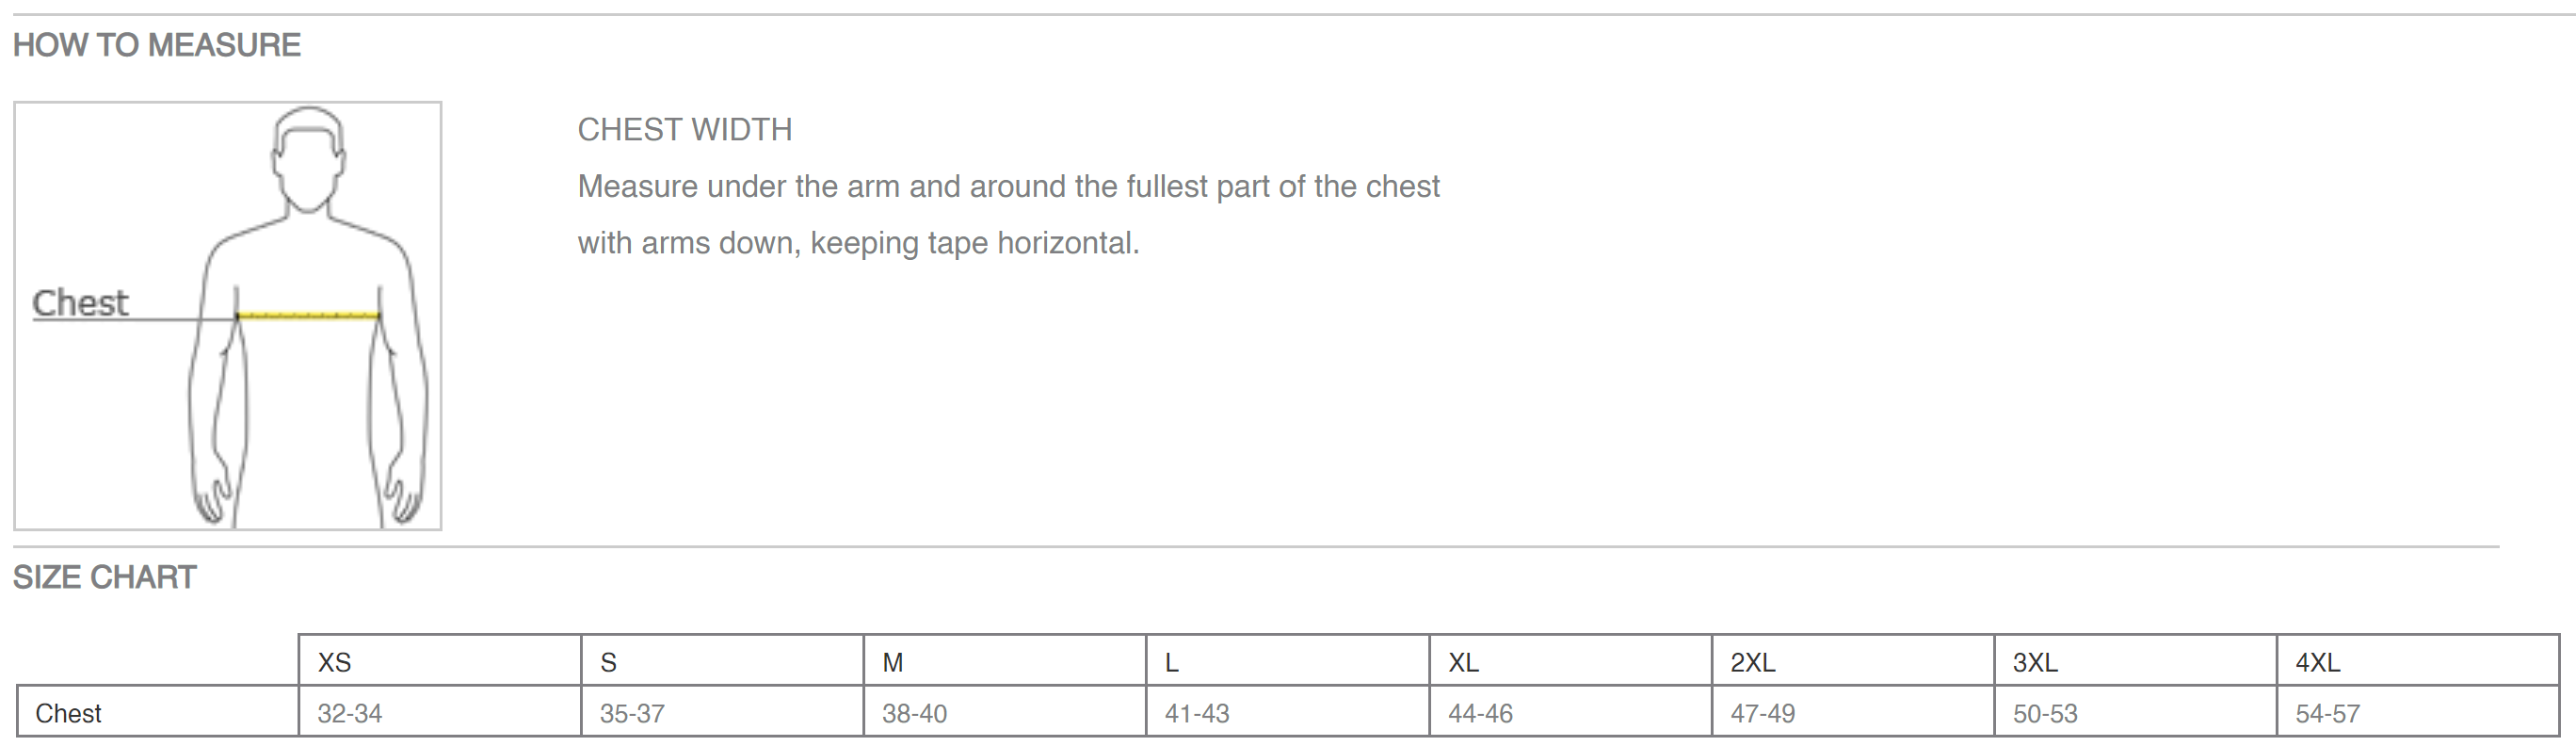Viewport: 2576px width, 746px height.
Task: Click the SIZE CHART heading
Action: point(105,577)
